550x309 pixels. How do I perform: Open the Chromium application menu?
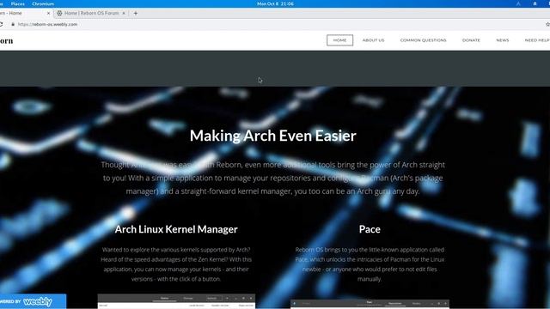pos(43,3)
